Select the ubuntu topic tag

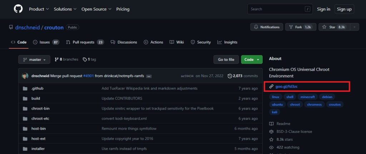tap(277, 105)
